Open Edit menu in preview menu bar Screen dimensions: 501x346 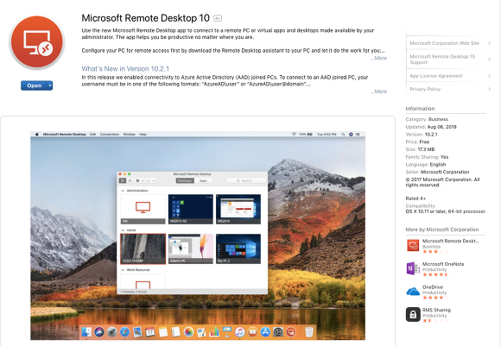click(92, 135)
